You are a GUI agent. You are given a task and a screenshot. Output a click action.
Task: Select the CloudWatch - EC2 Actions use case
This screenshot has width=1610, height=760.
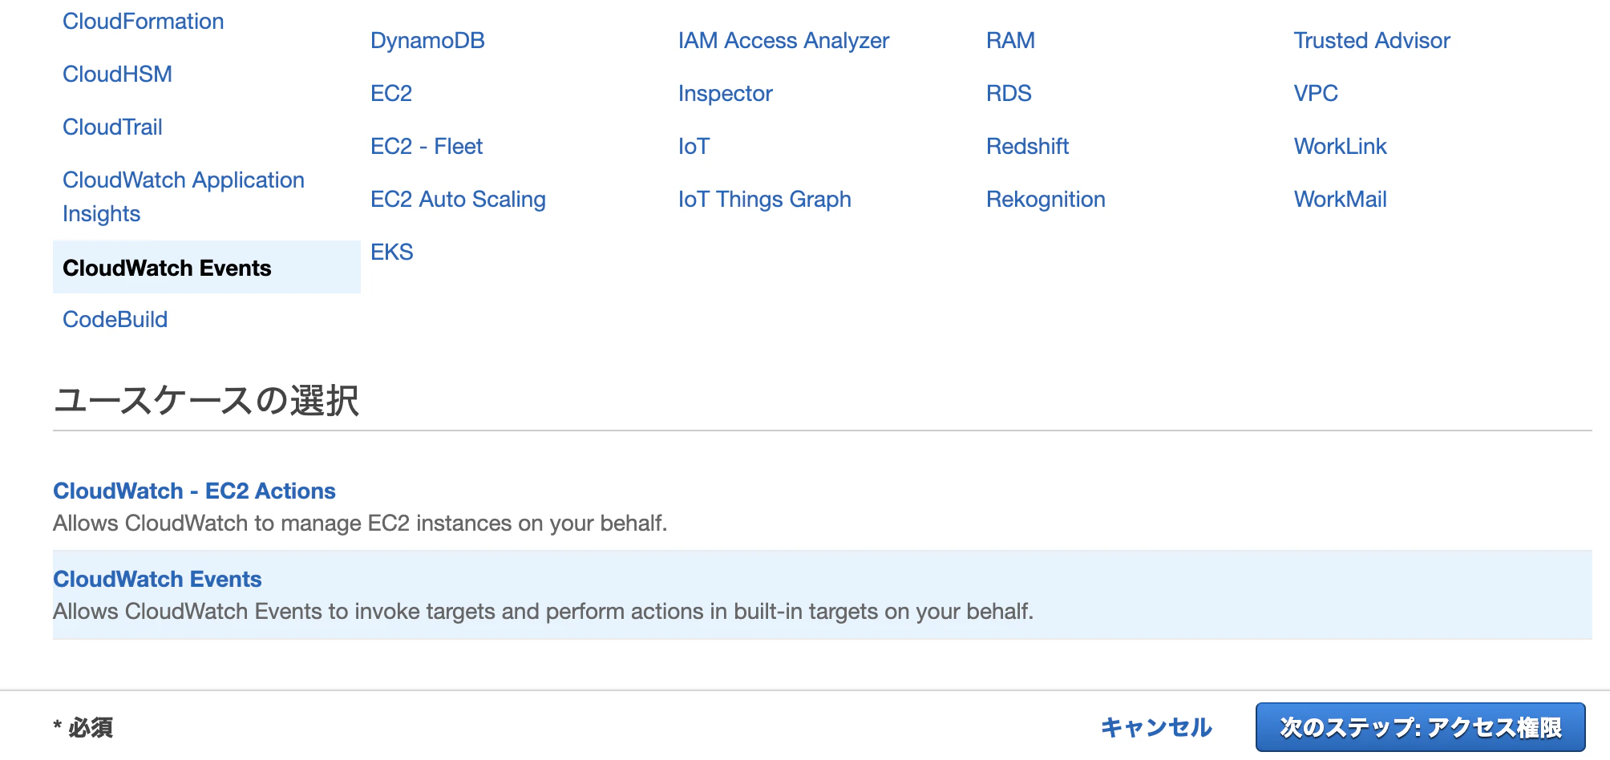(x=194, y=491)
